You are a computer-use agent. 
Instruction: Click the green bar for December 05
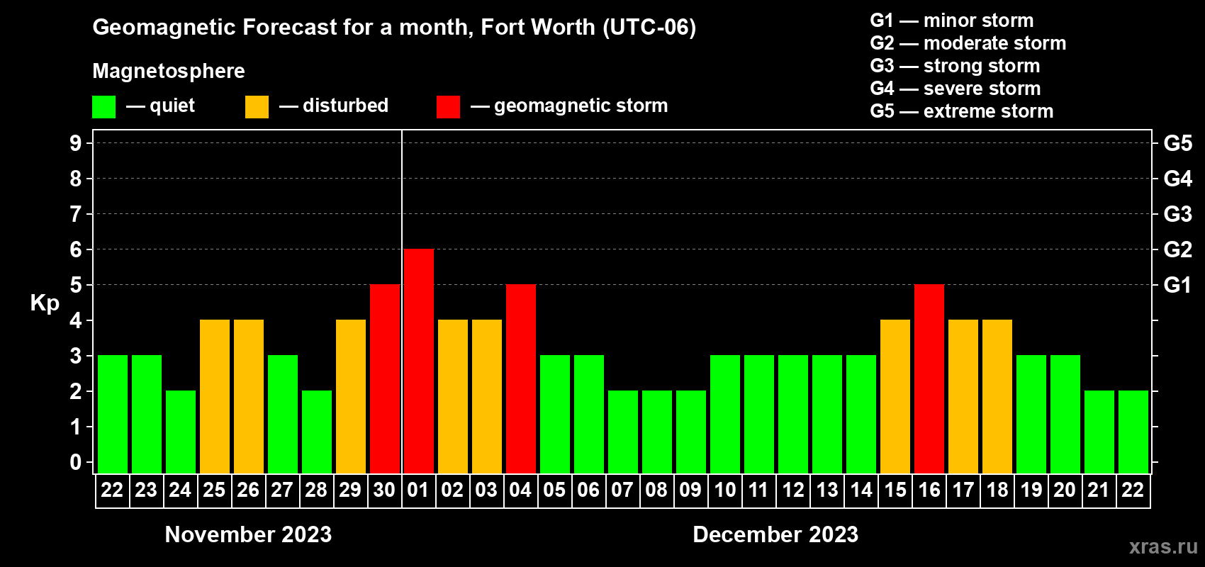pyautogui.click(x=554, y=414)
